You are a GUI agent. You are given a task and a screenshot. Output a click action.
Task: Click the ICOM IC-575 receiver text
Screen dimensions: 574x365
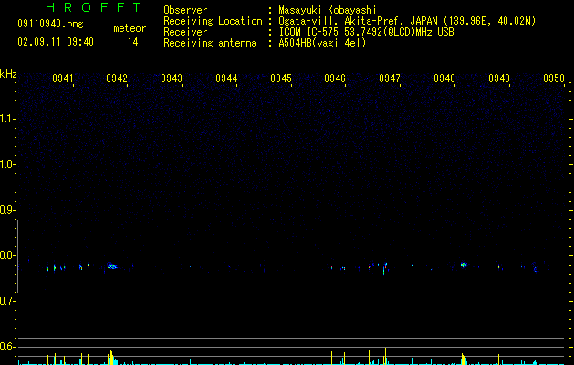[366, 32]
